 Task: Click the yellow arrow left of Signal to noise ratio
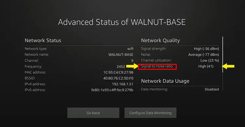pos(132,66)
